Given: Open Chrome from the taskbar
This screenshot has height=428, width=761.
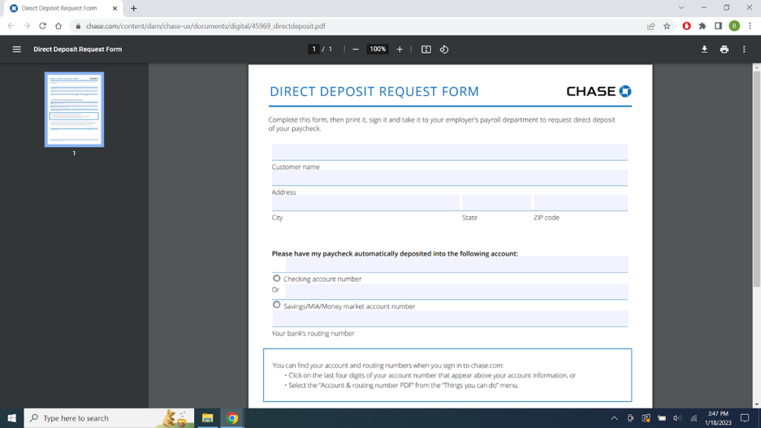Looking at the screenshot, I should point(232,418).
